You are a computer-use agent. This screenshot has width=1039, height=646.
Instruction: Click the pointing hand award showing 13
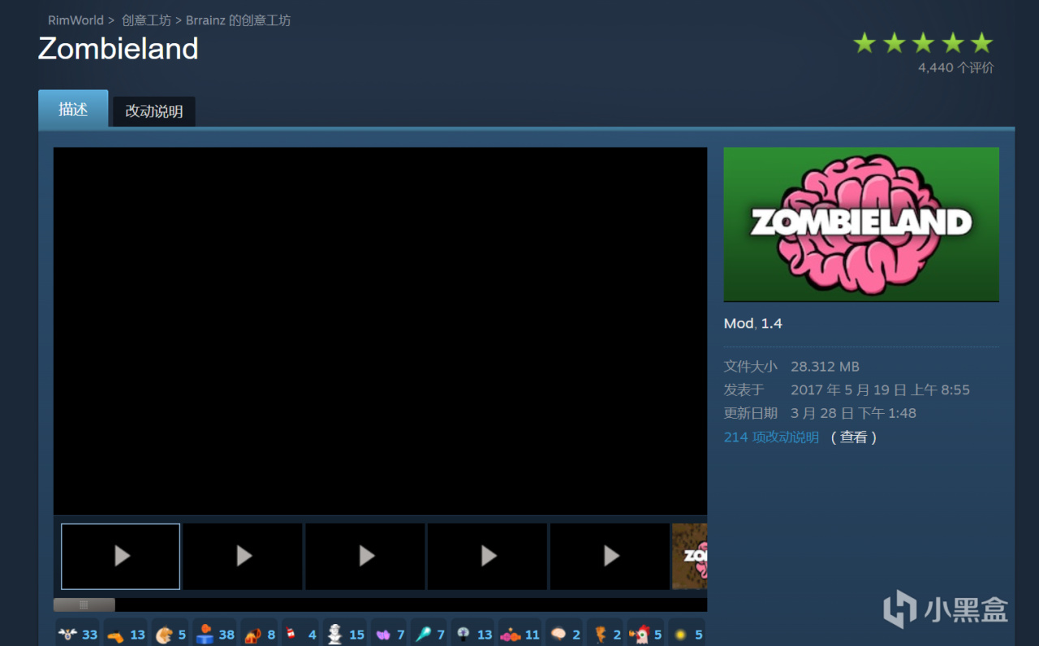pyautogui.click(x=125, y=634)
